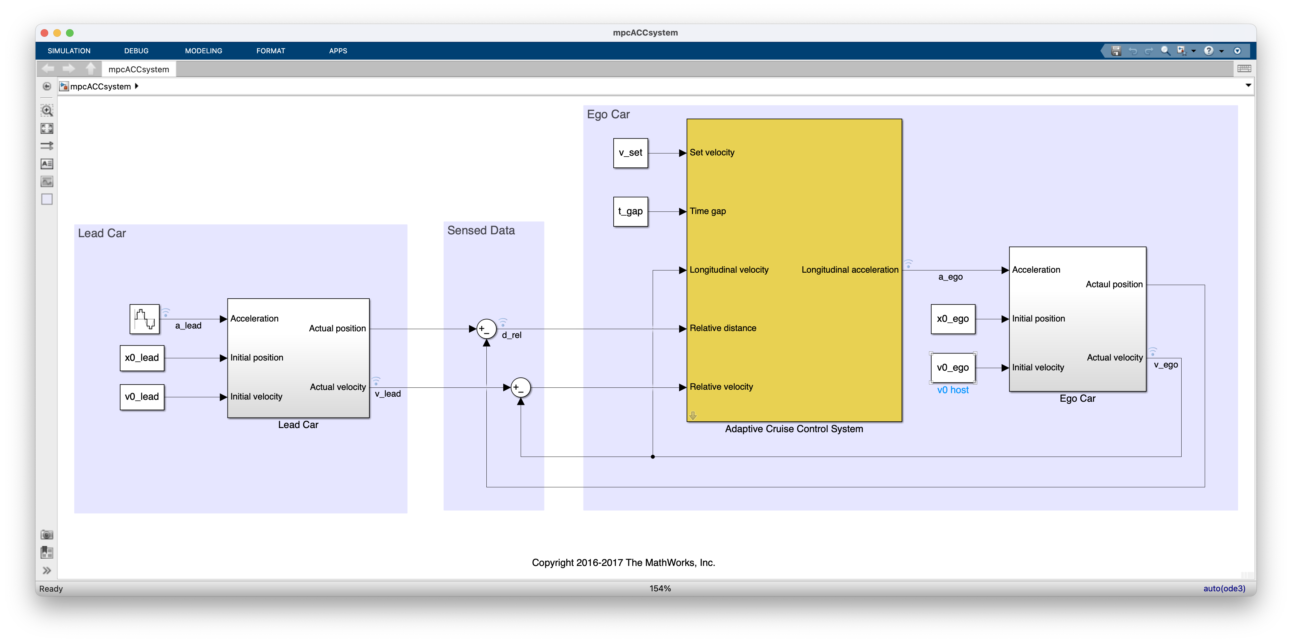Image resolution: width=1292 pixels, height=643 pixels.
Task: Switch to the DEBUG tab
Action: pos(136,51)
